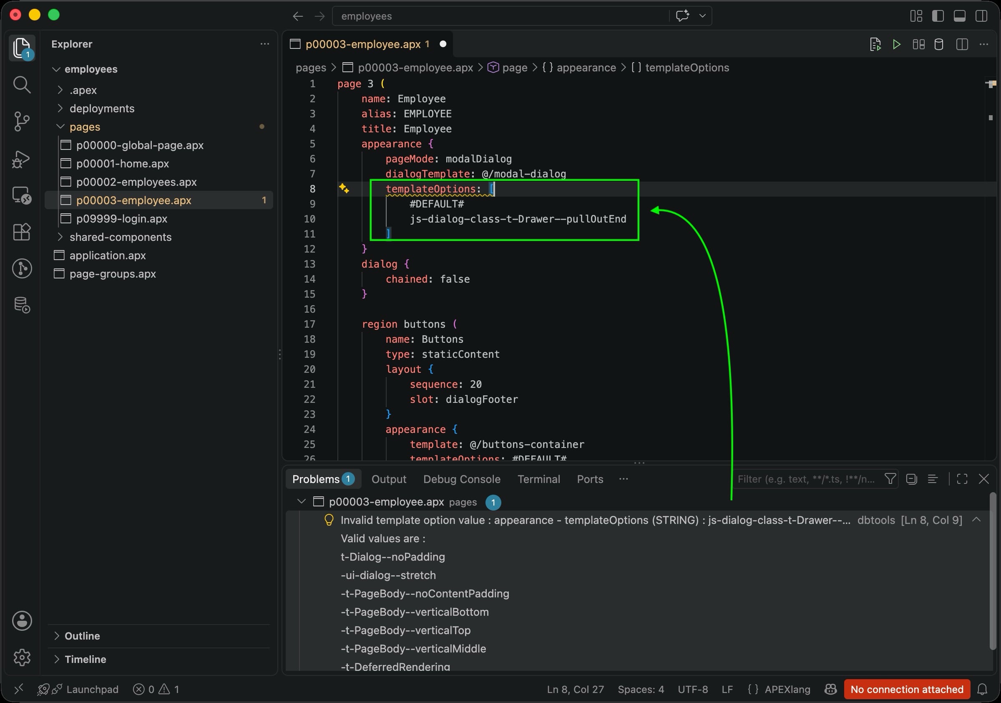Expand the deployments folder
The image size is (1001, 703).
(x=60, y=108)
